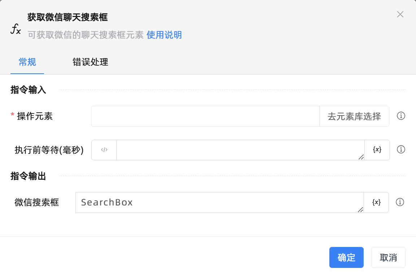Switch to the 错误处理 tab
Image resolution: width=416 pixels, height=278 pixels.
pos(90,62)
